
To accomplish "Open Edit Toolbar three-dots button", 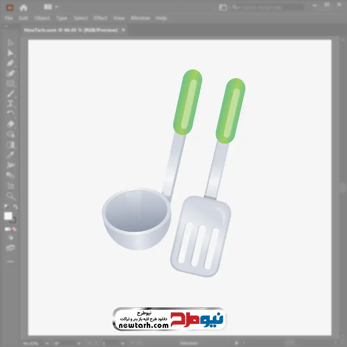I will (10, 262).
